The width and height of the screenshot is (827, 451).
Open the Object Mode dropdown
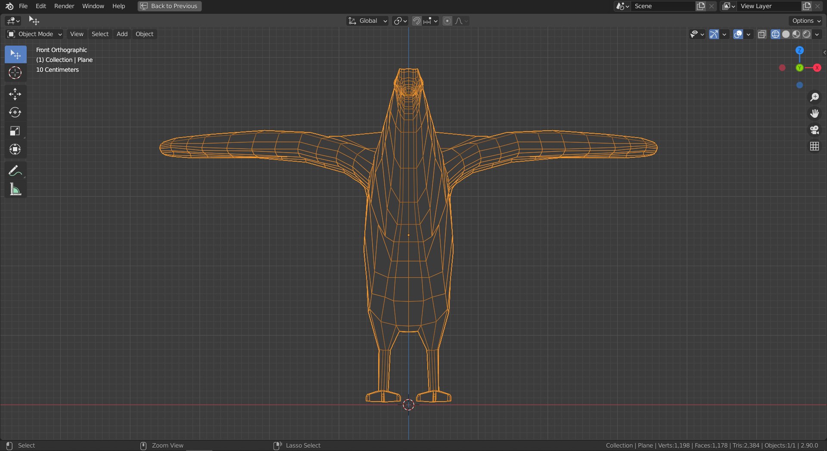(x=34, y=34)
